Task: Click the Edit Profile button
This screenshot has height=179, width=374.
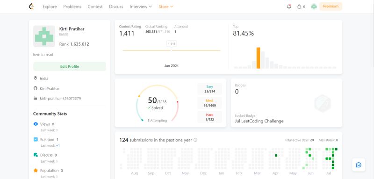Action: click(69, 66)
